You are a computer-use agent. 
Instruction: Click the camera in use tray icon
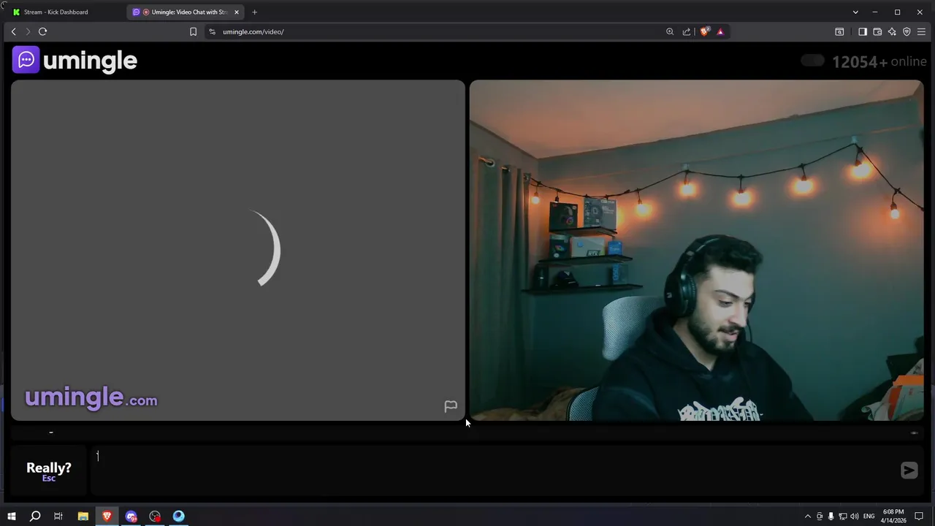(820, 517)
